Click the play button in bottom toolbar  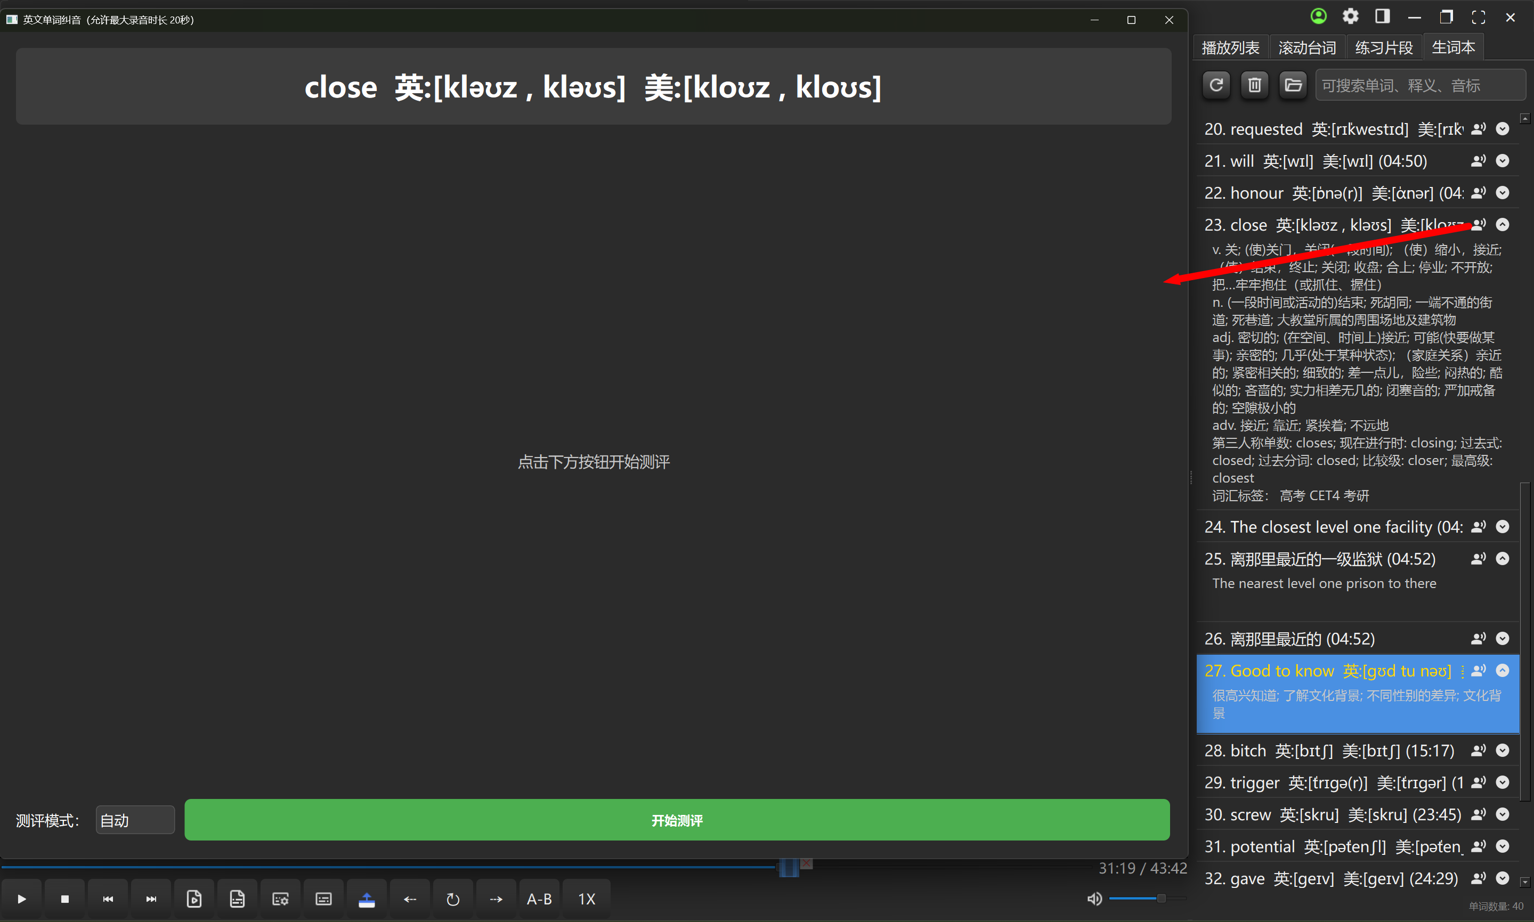point(22,899)
